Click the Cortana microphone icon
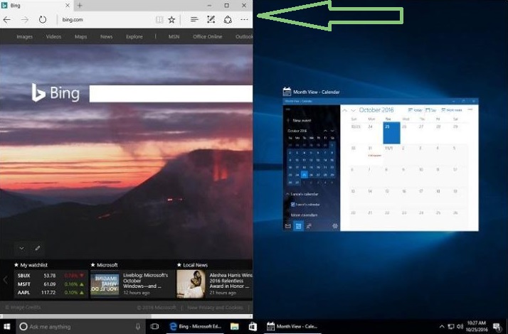 (x=138, y=327)
